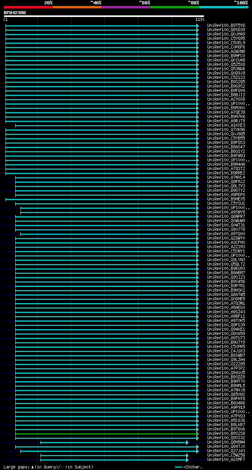Open hit UniRef100_Q5Z5X8
Image resolution: width=252 pixels, height=470 pixels.
226,64
